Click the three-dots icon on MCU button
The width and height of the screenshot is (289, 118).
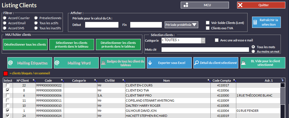tap(186, 5)
